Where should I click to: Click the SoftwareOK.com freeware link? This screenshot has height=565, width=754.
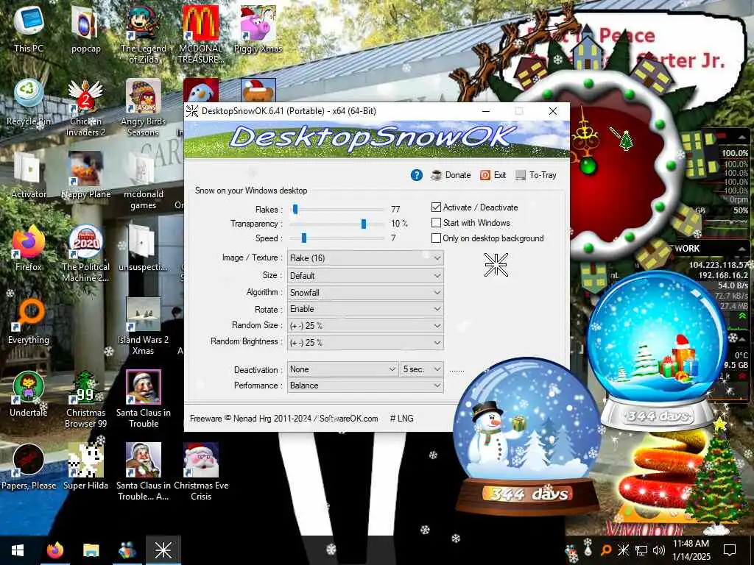pyautogui.click(x=348, y=419)
